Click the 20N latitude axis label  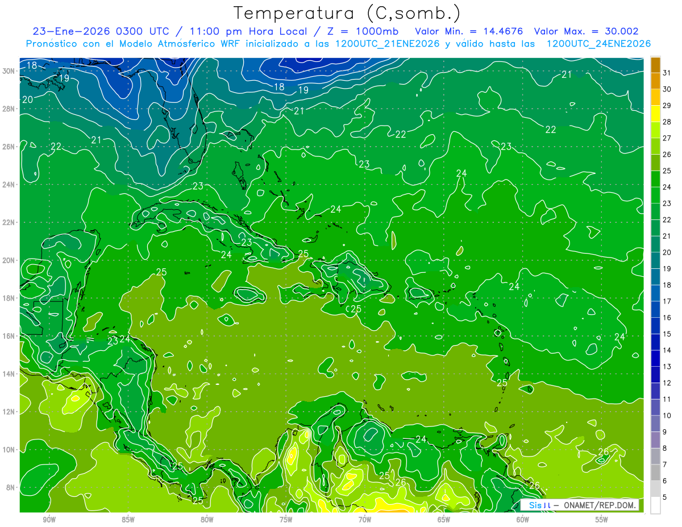pyautogui.click(x=9, y=260)
